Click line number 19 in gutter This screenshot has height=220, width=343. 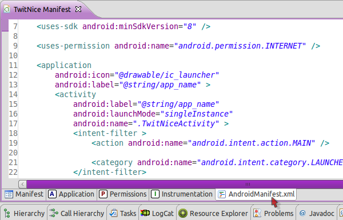(13, 143)
